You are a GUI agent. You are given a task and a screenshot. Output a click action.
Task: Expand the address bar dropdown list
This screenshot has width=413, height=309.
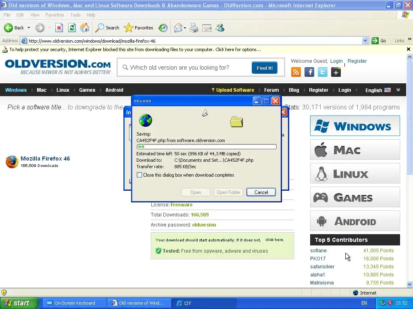click(x=365, y=41)
